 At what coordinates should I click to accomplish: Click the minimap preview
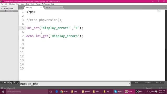(159, 10)
